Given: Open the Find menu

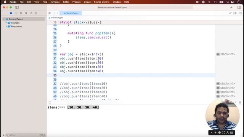Looking at the screenshot, I should [x=45, y=2].
